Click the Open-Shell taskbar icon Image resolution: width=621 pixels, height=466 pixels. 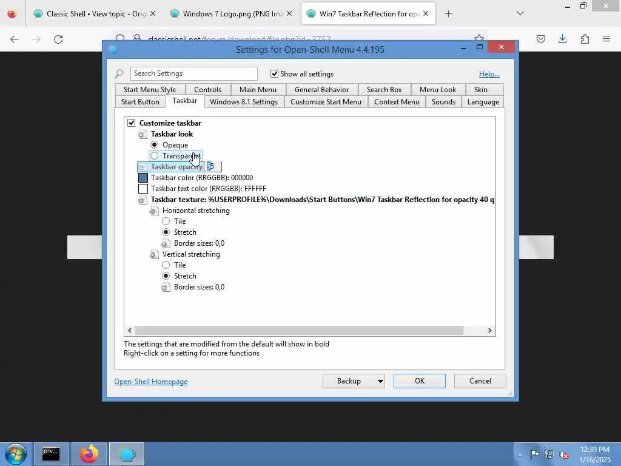pyautogui.click(x=127, y=454)
